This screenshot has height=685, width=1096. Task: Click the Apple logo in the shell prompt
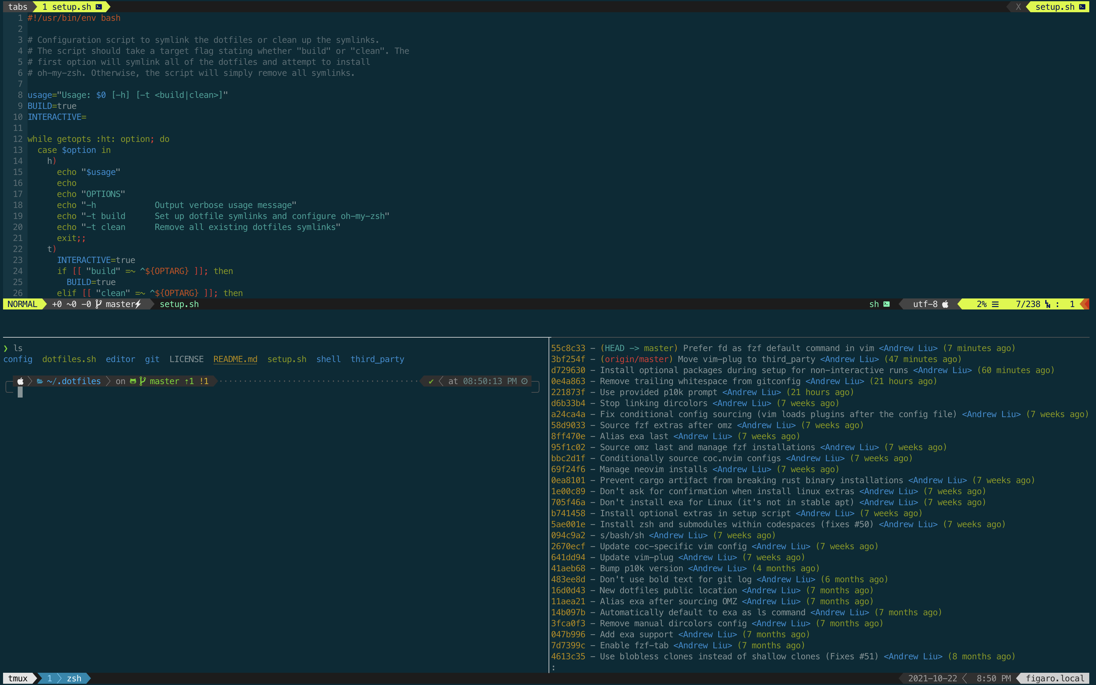click(x=20, y=381)
